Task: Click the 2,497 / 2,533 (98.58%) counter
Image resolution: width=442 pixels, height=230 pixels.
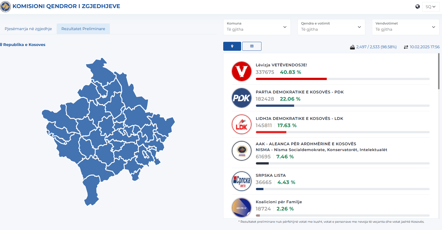Action: (376, 47)
